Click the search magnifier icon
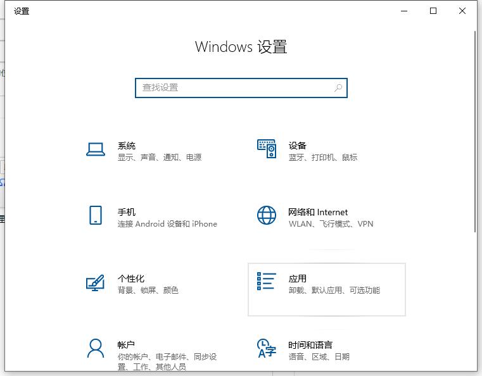The width and height of the screenshot is (482, 376). click(x=338, y=88)
